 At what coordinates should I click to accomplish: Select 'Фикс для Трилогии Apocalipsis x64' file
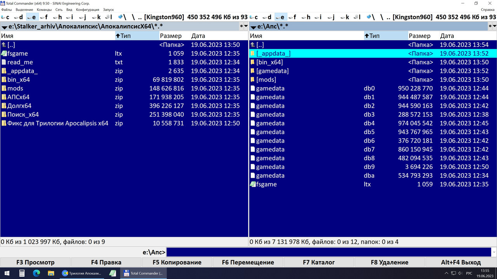click(x=124, y=123)
